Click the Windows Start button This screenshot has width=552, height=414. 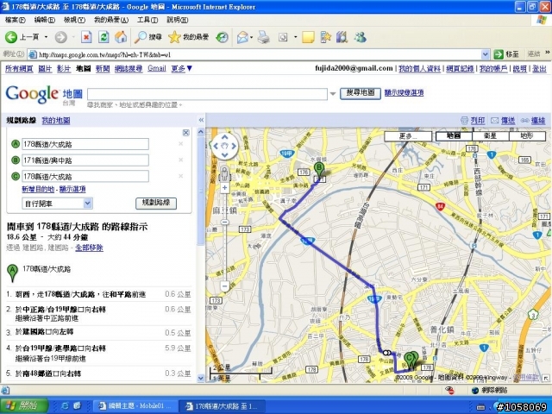click(23, 405)
